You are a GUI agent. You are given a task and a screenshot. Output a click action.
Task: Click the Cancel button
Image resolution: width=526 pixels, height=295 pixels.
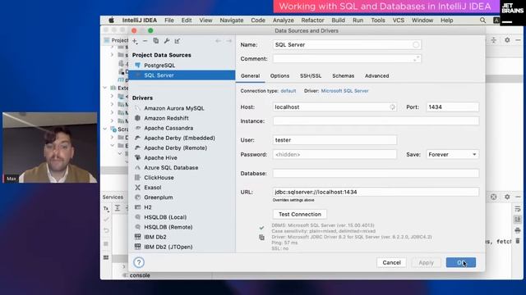(391, 262)
